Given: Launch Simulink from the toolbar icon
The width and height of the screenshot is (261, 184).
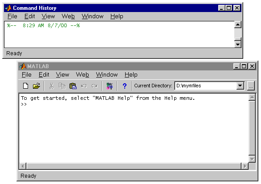Looking at the screenshot, I should (x=110, y=86).
